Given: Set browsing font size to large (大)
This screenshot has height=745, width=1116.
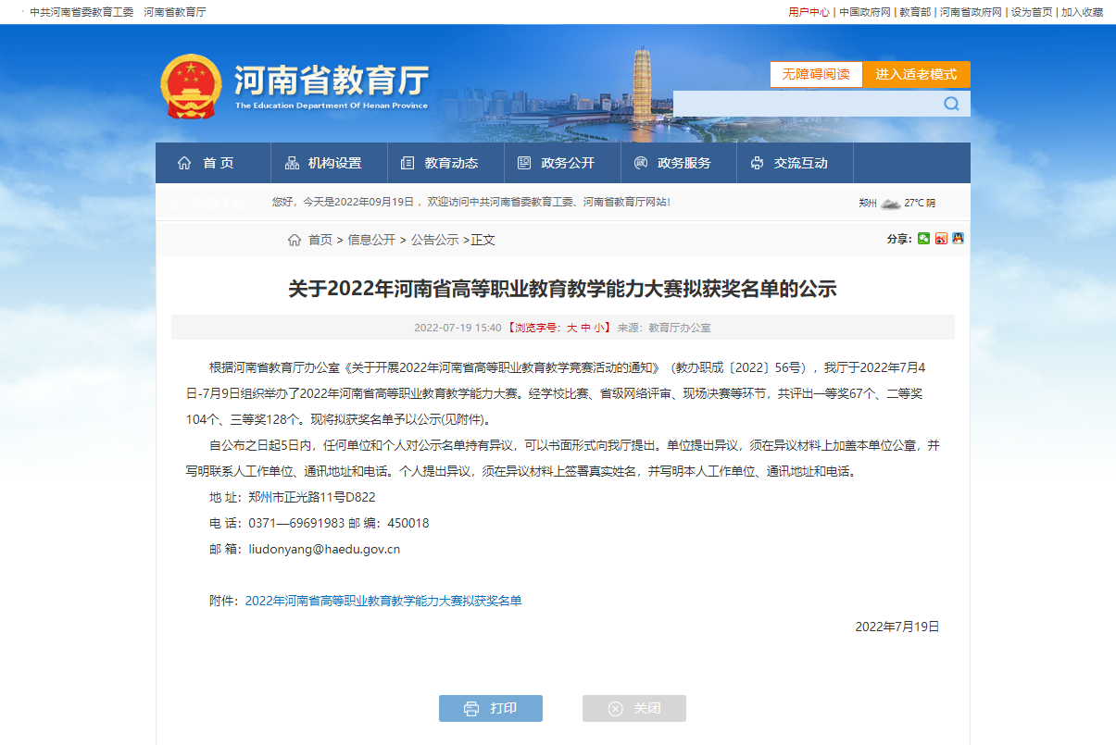Looking at the screenshot, I should coord(571,328).
